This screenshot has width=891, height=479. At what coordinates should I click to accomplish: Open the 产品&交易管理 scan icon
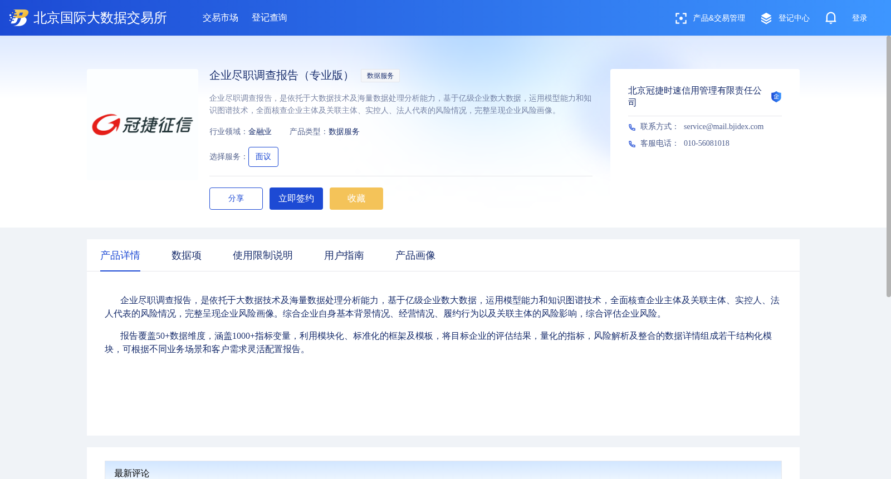pos(681,18)
